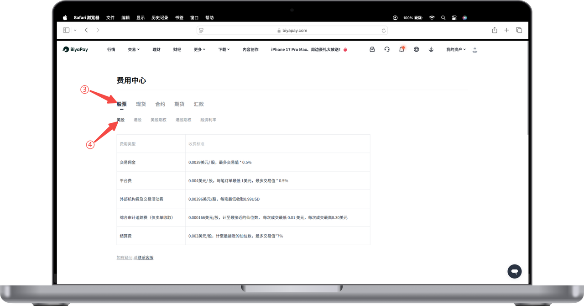The height and width of the screenshot is (306, 584).
Task: Click the globe language icon
Action: click(416, 49)
